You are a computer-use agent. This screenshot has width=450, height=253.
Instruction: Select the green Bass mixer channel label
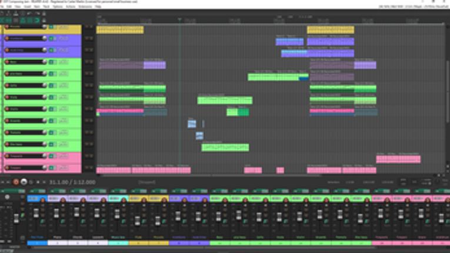[x=219, y=238]
